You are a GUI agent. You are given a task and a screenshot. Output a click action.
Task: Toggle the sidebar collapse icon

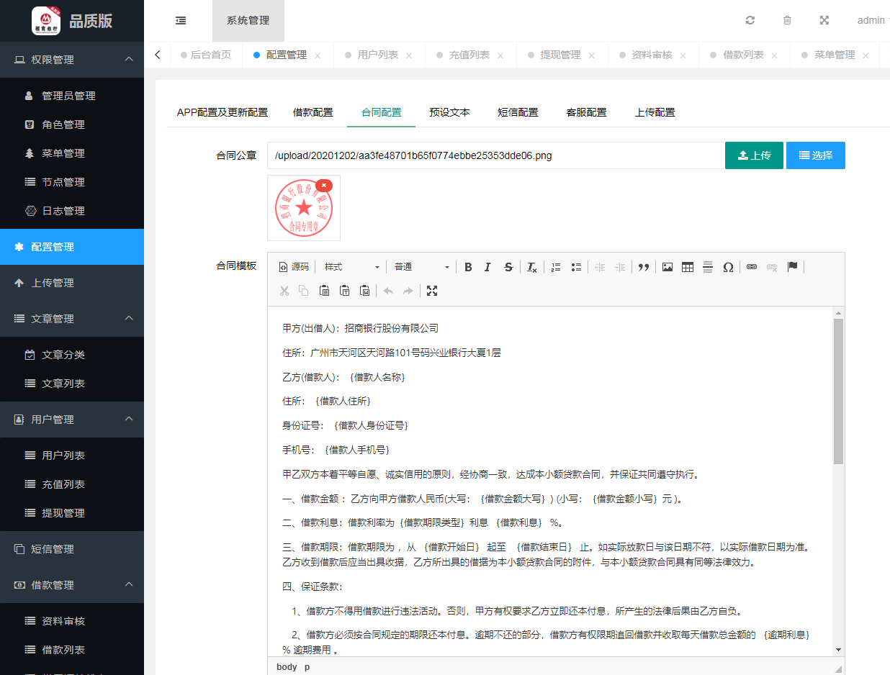[x=181, y=20]
